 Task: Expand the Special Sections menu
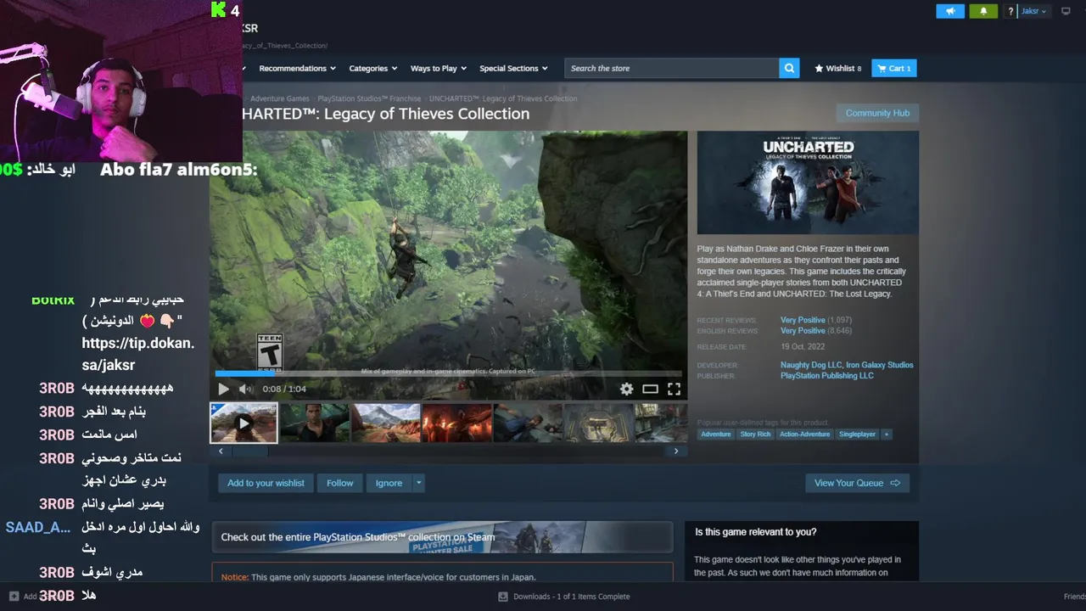click(513, 68)
